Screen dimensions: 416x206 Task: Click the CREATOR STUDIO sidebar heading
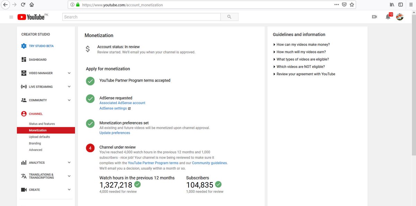[x=36, y=34]
